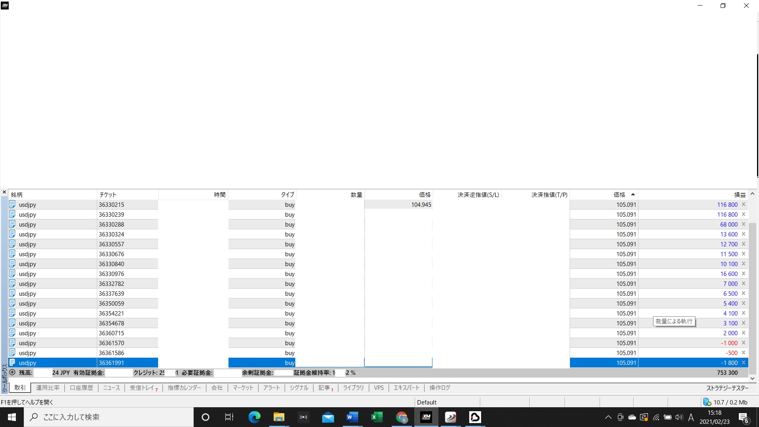Open Excel from the taskbar
759x427 pixels.
377,417
